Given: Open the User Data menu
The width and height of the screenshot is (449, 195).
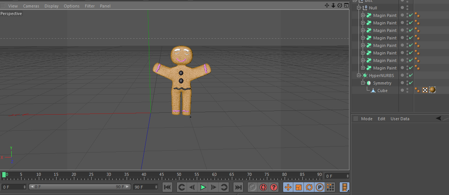Looking at the screenshot, I should click(x=400, y=119).
